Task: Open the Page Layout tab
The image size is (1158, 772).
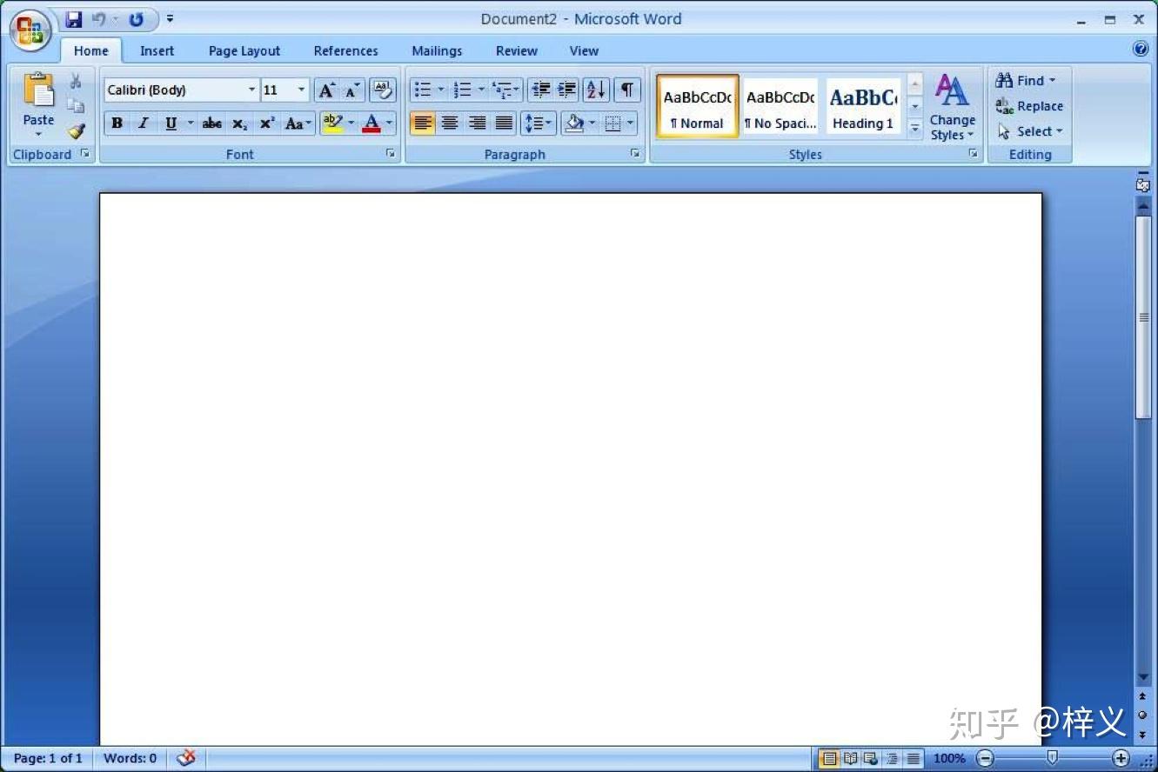Action: point(244,51)
